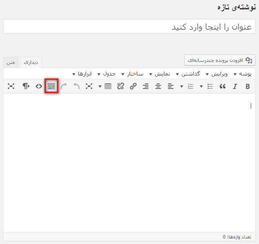Click the insert link chain icon
The height and width of the screenshot is (244, 259).
tap(133, 87)
